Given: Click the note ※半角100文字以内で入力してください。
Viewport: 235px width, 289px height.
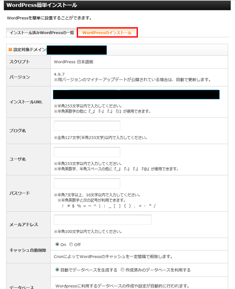Looking at the screenshot, I should tap(88, 231).
